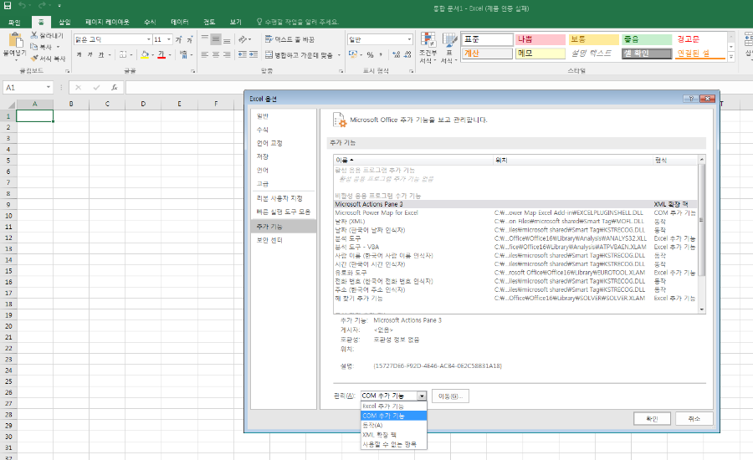The height and width of the screenshot is (460, 753).
Task: Click the insert function fx icon
Action: (x=115, y=87)
